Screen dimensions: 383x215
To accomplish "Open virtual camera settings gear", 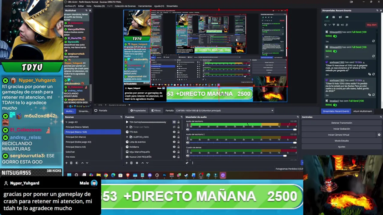I will click(379, 135).
